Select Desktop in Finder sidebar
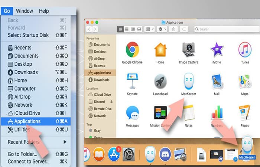This screenshot has width=260, height=167. (x=100, y=52)
